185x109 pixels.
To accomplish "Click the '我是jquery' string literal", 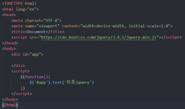I will click(78, 82).
